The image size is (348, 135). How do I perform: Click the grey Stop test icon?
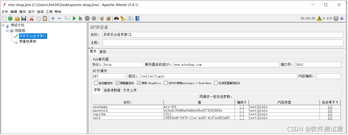[x=87, y=18]
